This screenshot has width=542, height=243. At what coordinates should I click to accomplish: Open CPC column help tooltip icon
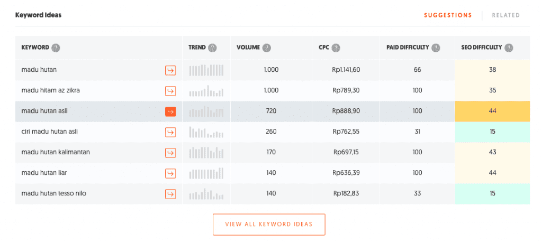coord(336,48)
